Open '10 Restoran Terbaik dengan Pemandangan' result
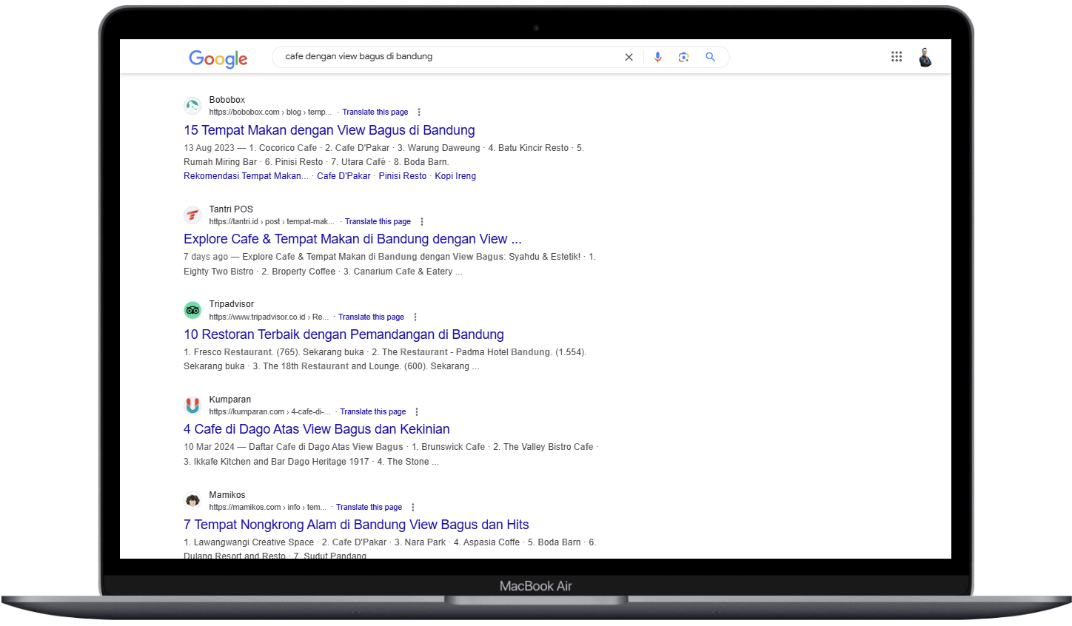Viewport: 1072px width, 626px height. point(344,334)
